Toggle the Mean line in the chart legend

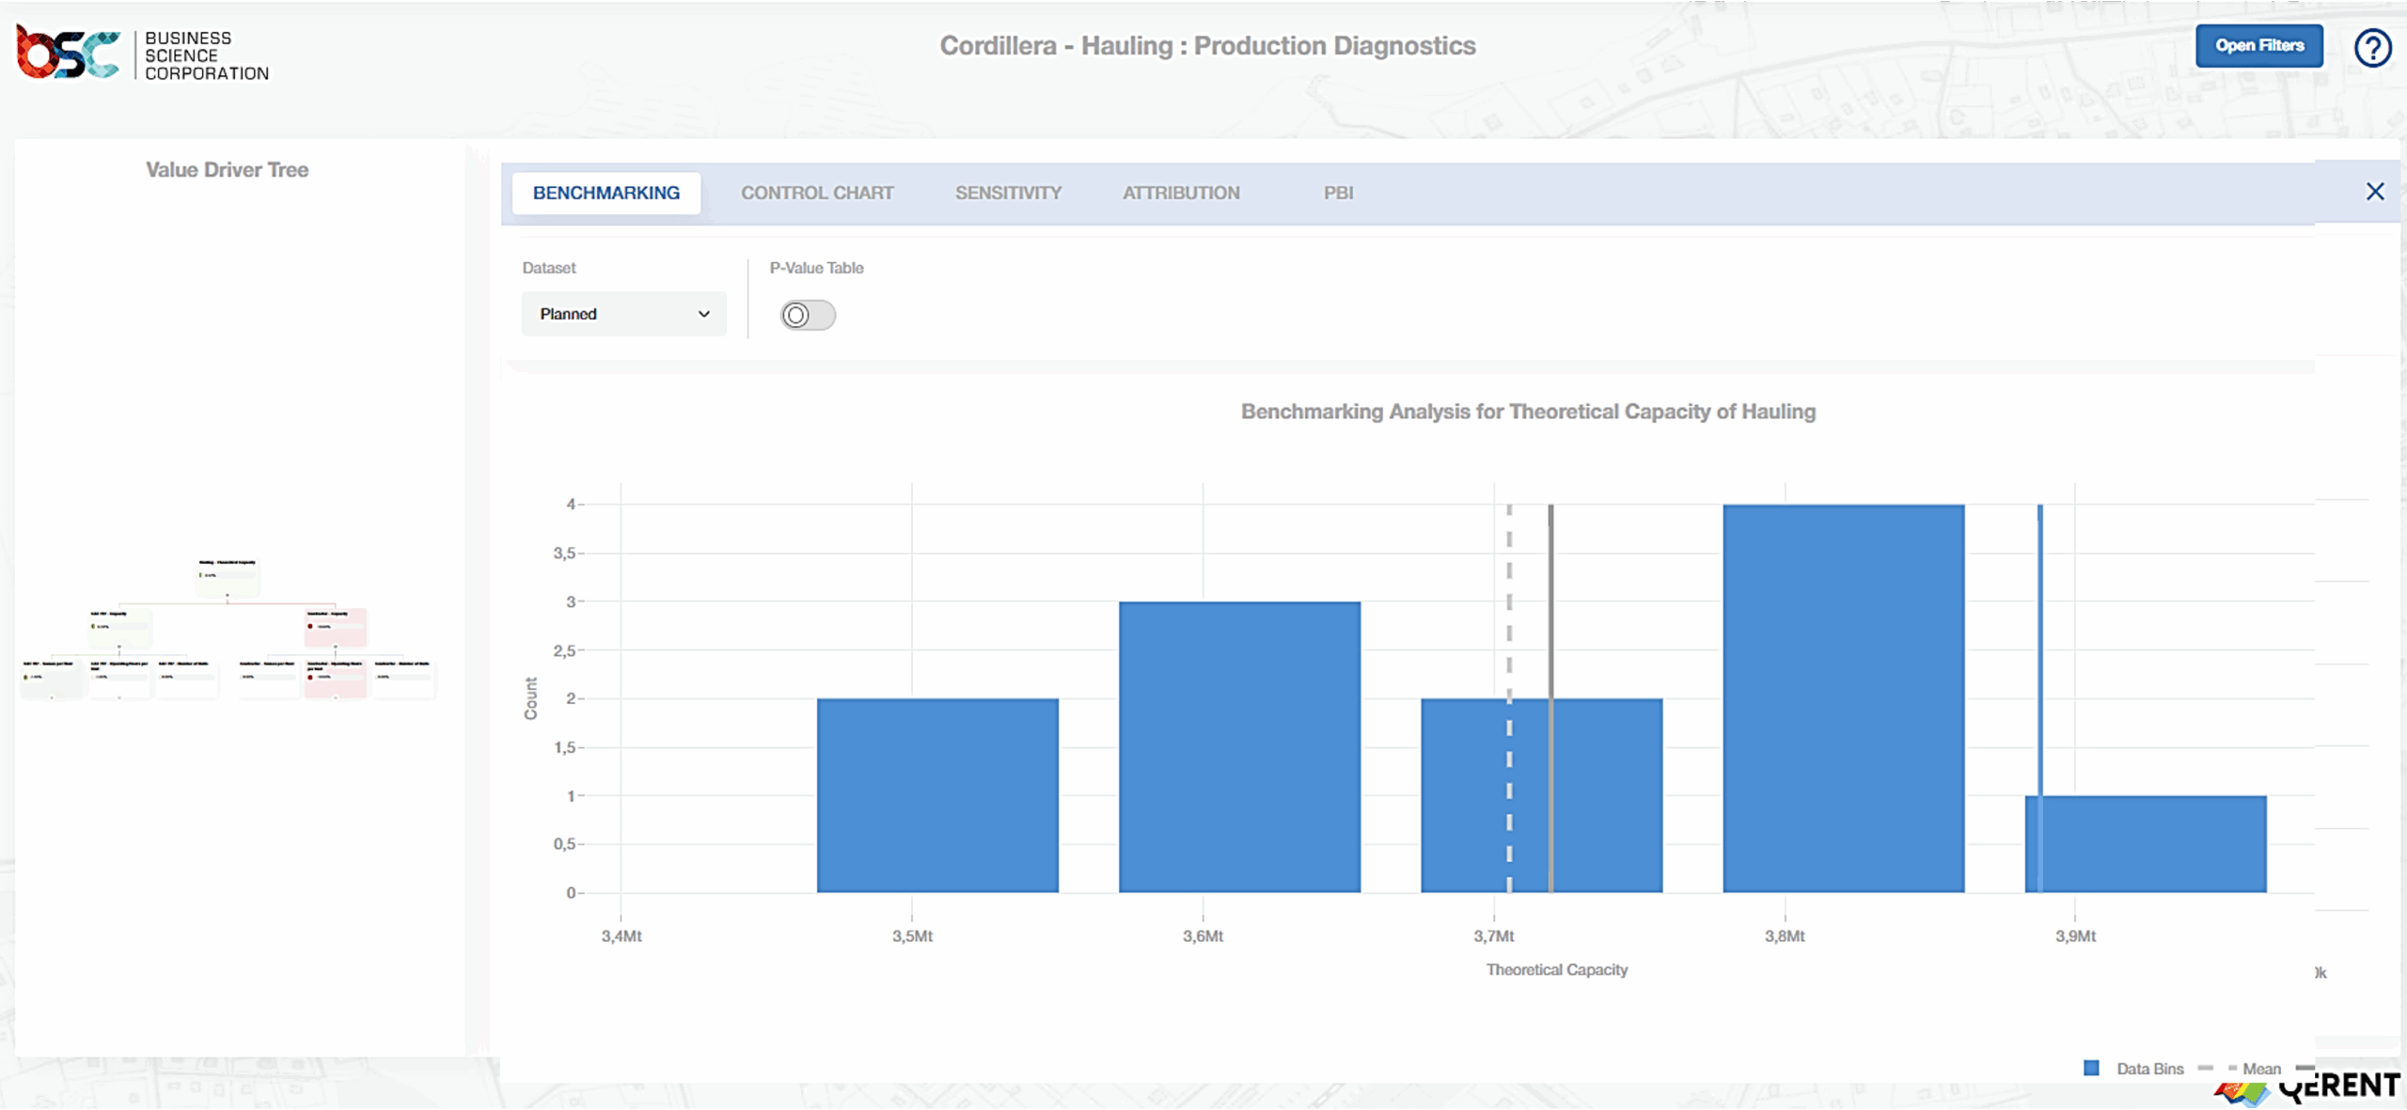point(2261,1069)
